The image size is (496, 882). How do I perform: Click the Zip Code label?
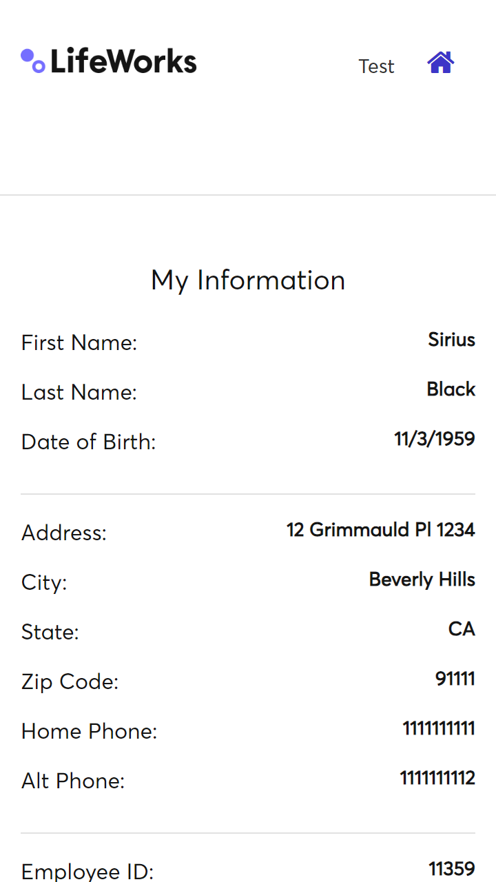pos(70,681)
